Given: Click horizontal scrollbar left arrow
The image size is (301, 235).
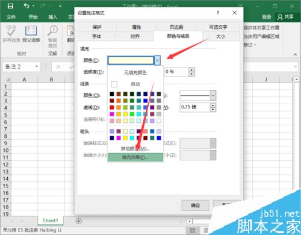Looking at the screenshot, I should pyautogui.click(x=190, y=221).
